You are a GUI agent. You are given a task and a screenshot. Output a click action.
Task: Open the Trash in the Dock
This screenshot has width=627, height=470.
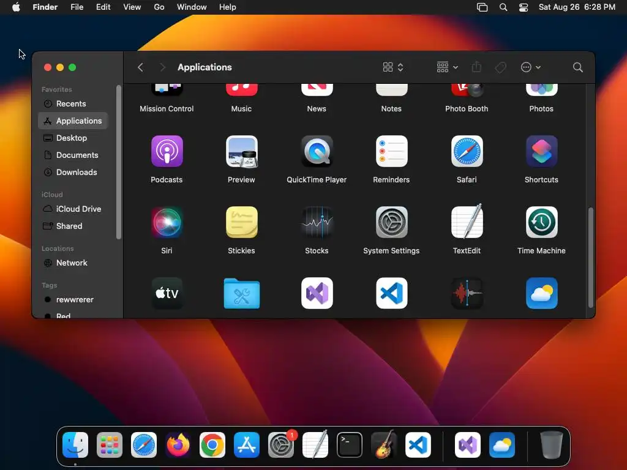click(x=552, y=445)
